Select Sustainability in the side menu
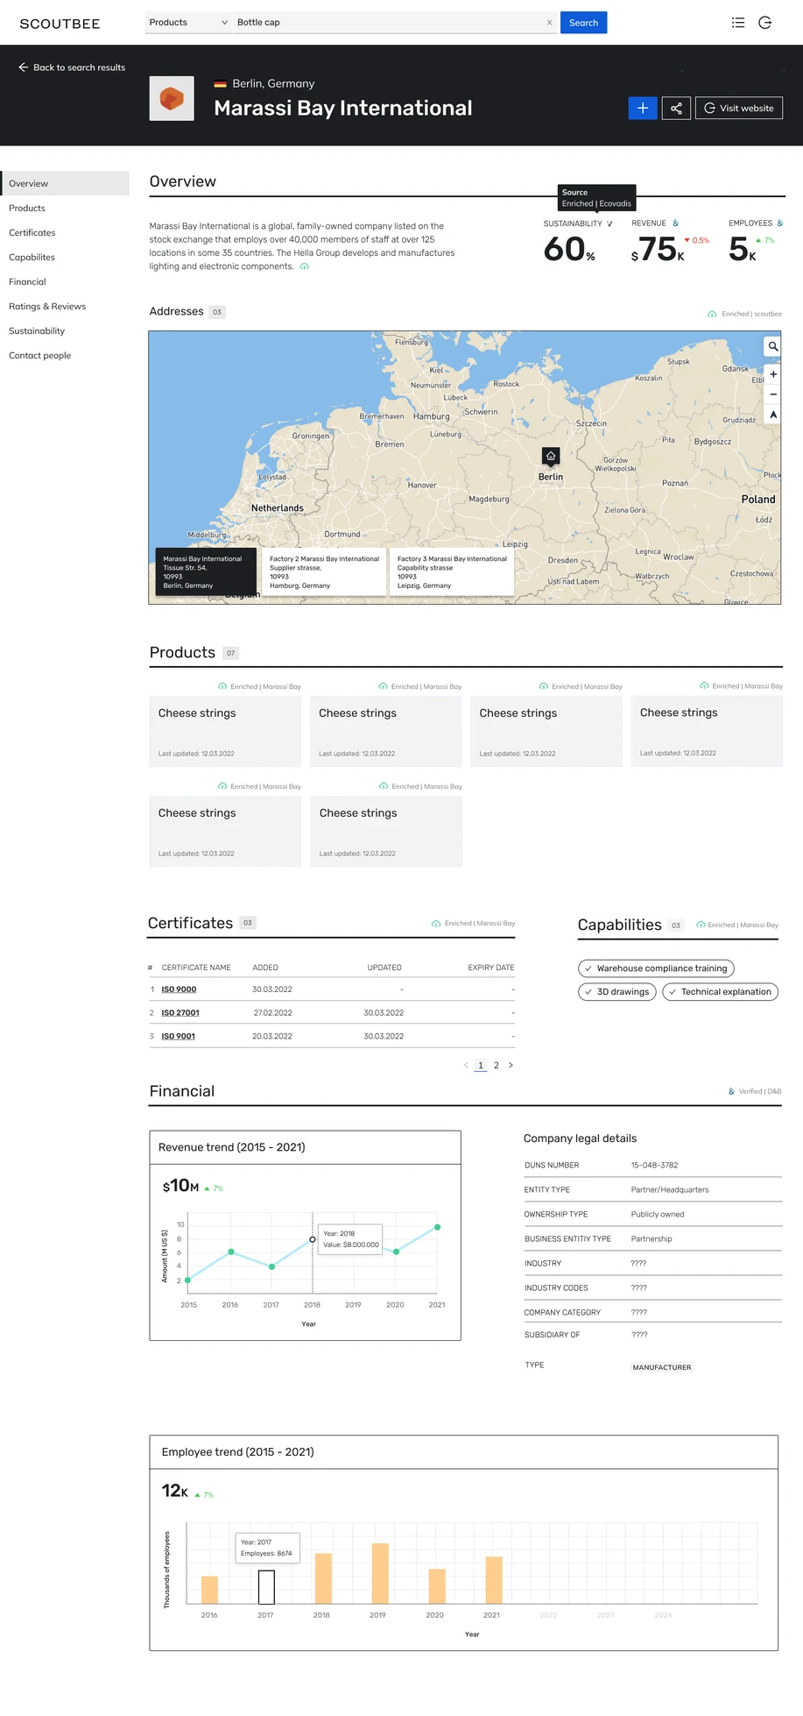Viewport: 803px width, 1716px height. 37,330
